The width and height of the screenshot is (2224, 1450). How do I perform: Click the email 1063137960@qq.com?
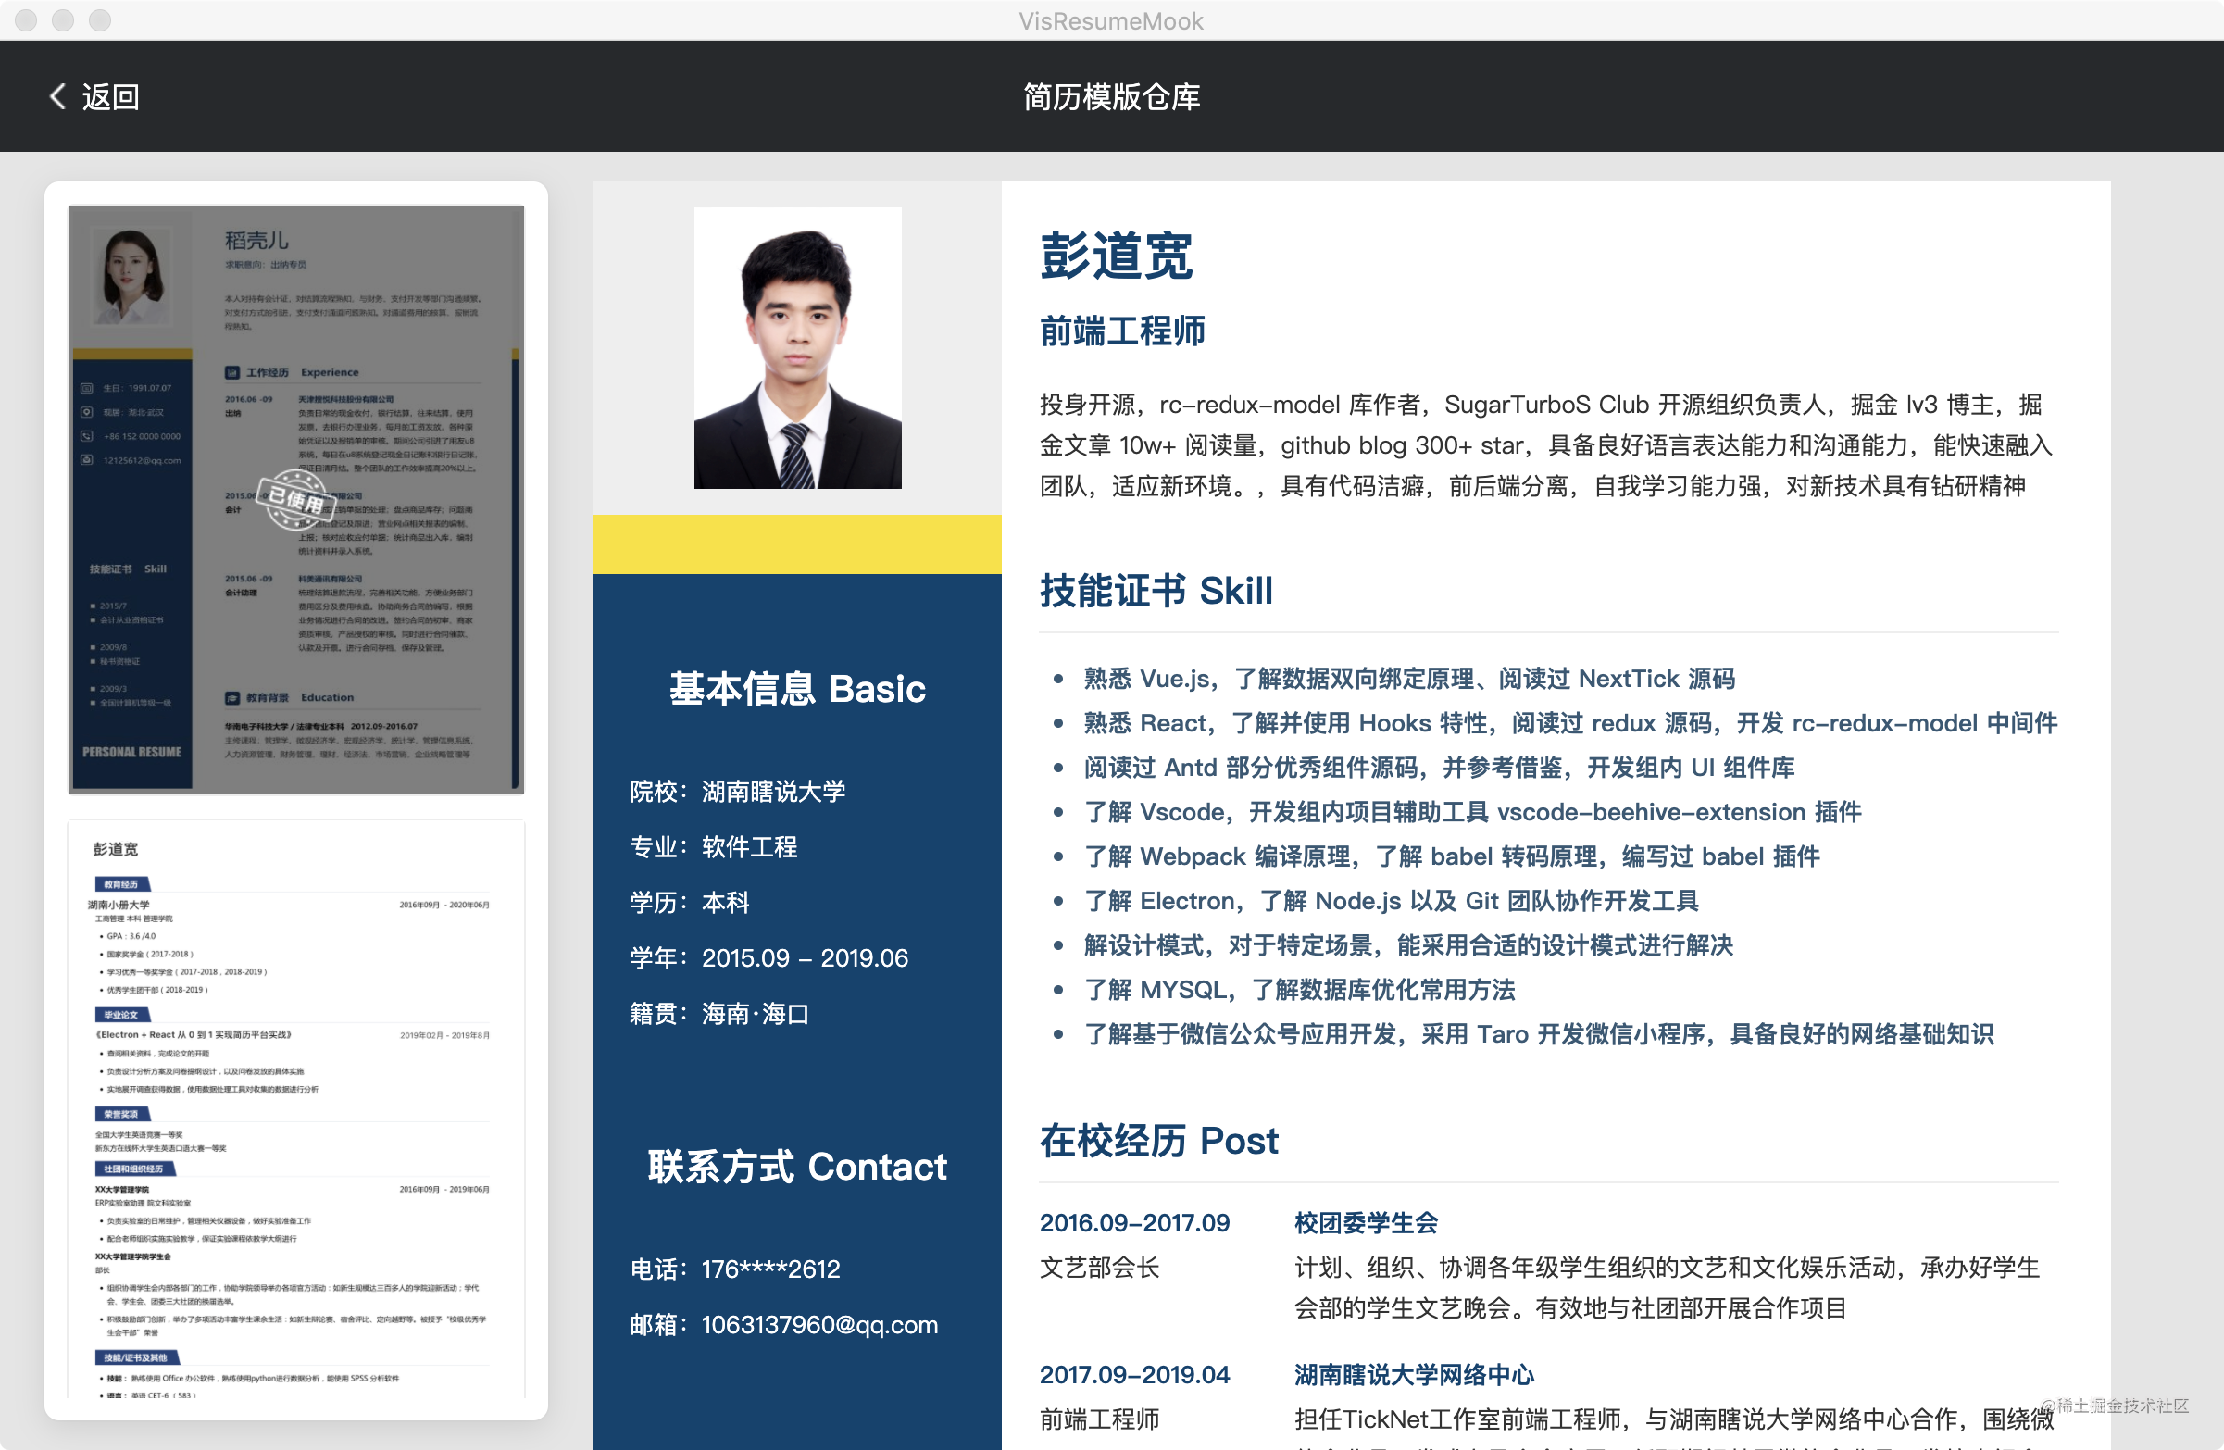click(818, 1325)
